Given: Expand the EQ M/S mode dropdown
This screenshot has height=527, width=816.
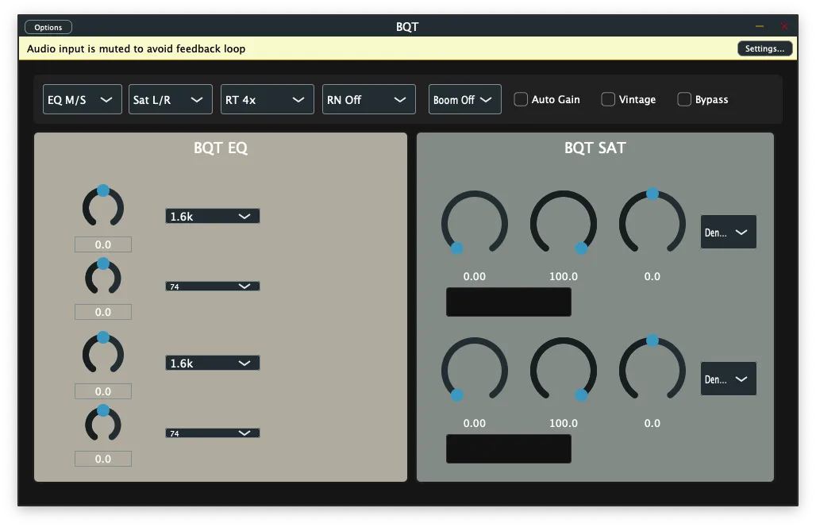Looking at the screenshot, I should click(83, 99).
